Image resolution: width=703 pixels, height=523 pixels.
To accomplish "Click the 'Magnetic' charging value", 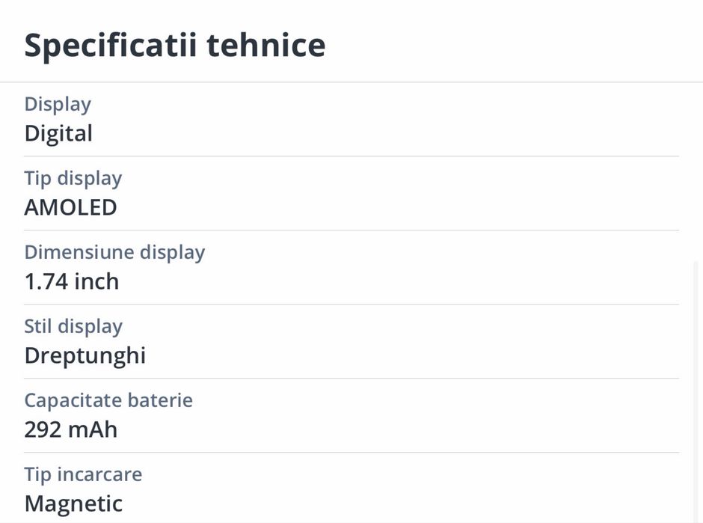I will [73, 504].
